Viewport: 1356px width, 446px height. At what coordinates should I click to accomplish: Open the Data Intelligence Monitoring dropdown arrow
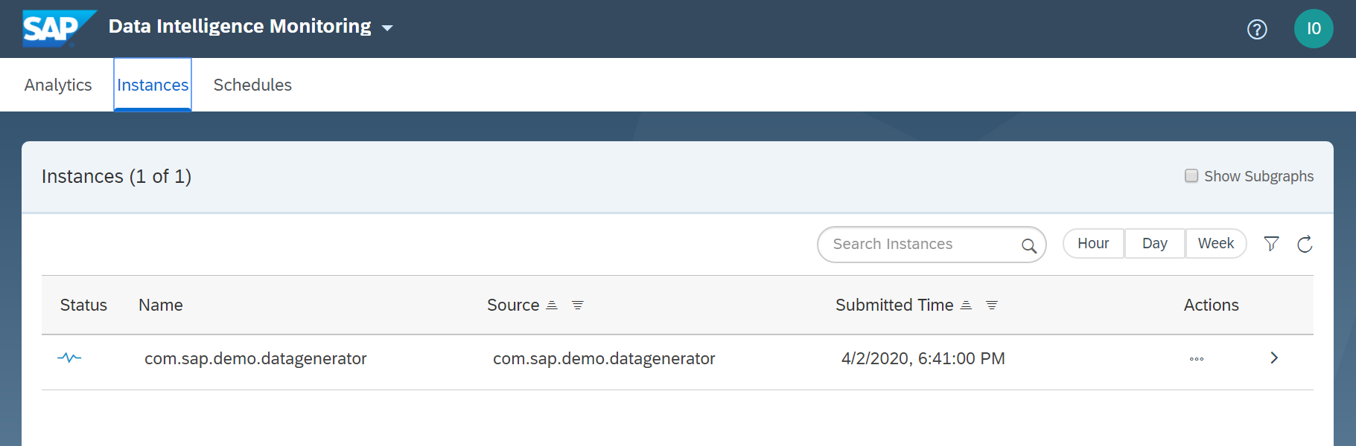tap(387, 28)
